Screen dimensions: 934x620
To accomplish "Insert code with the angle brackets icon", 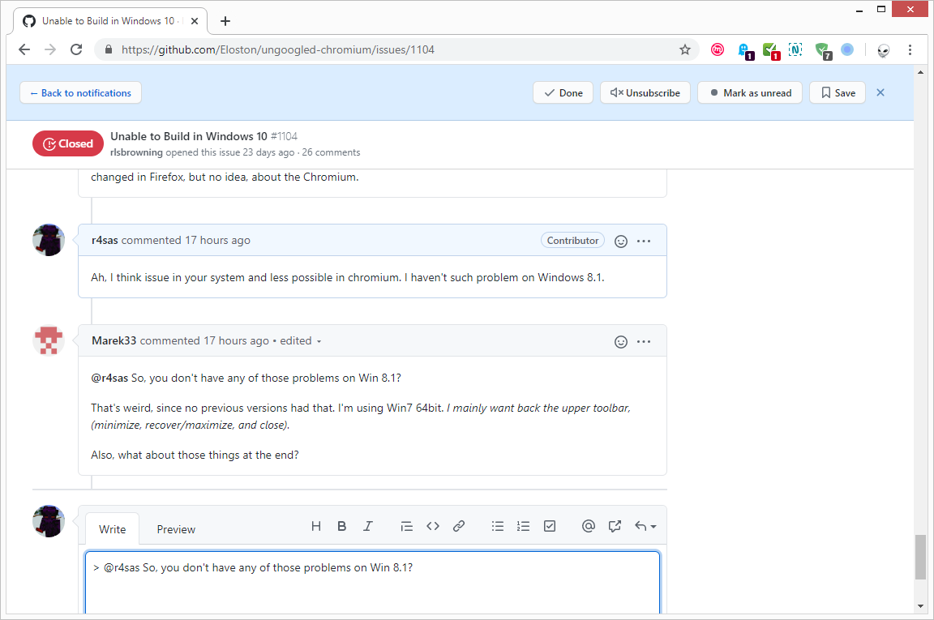I will point(433,526).
